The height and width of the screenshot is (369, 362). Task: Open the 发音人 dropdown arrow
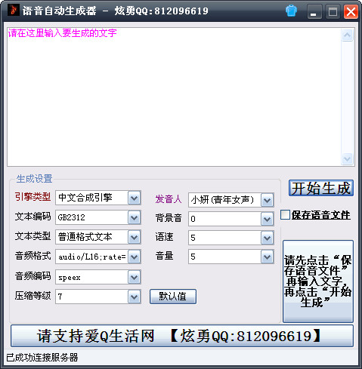pyautogui.click(x=268, y=200)
